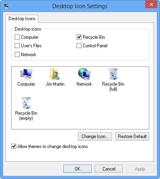160x179 pixels.
Task: Enable the User's Files checkbox
Action: (17, 46)
